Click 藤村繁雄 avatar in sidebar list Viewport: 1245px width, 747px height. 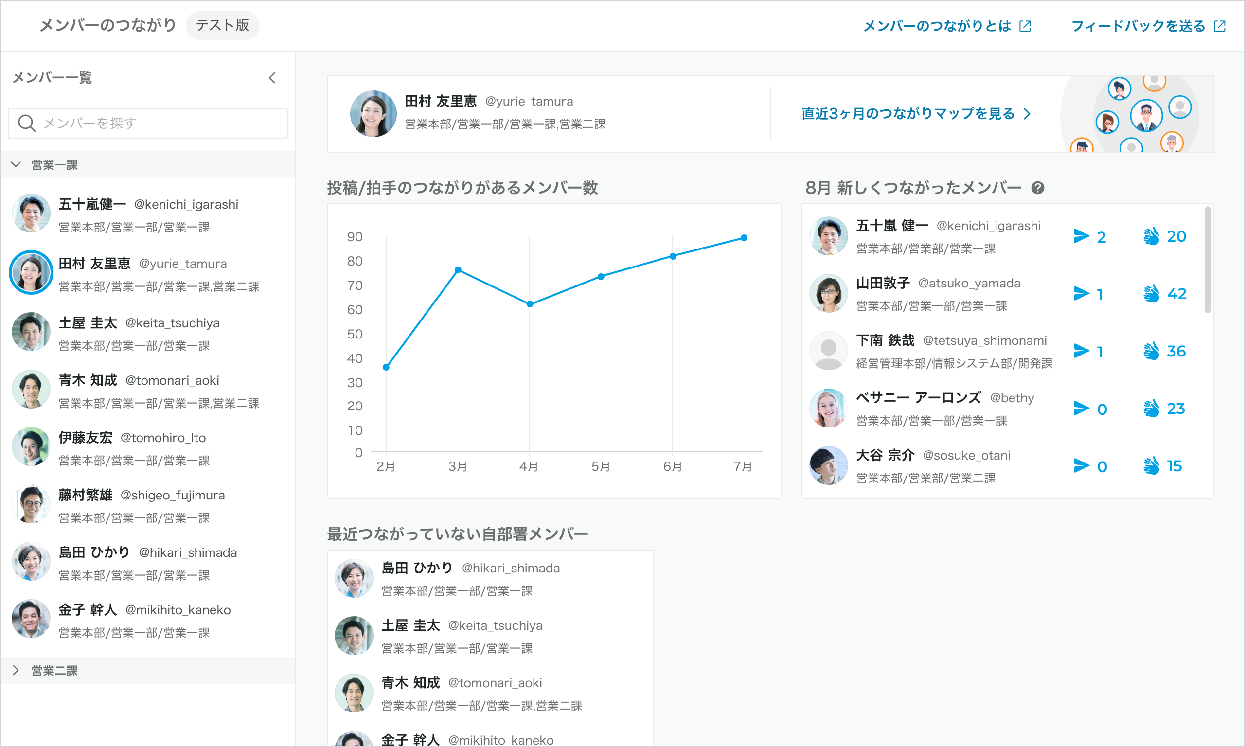click(x=31, y=504)
